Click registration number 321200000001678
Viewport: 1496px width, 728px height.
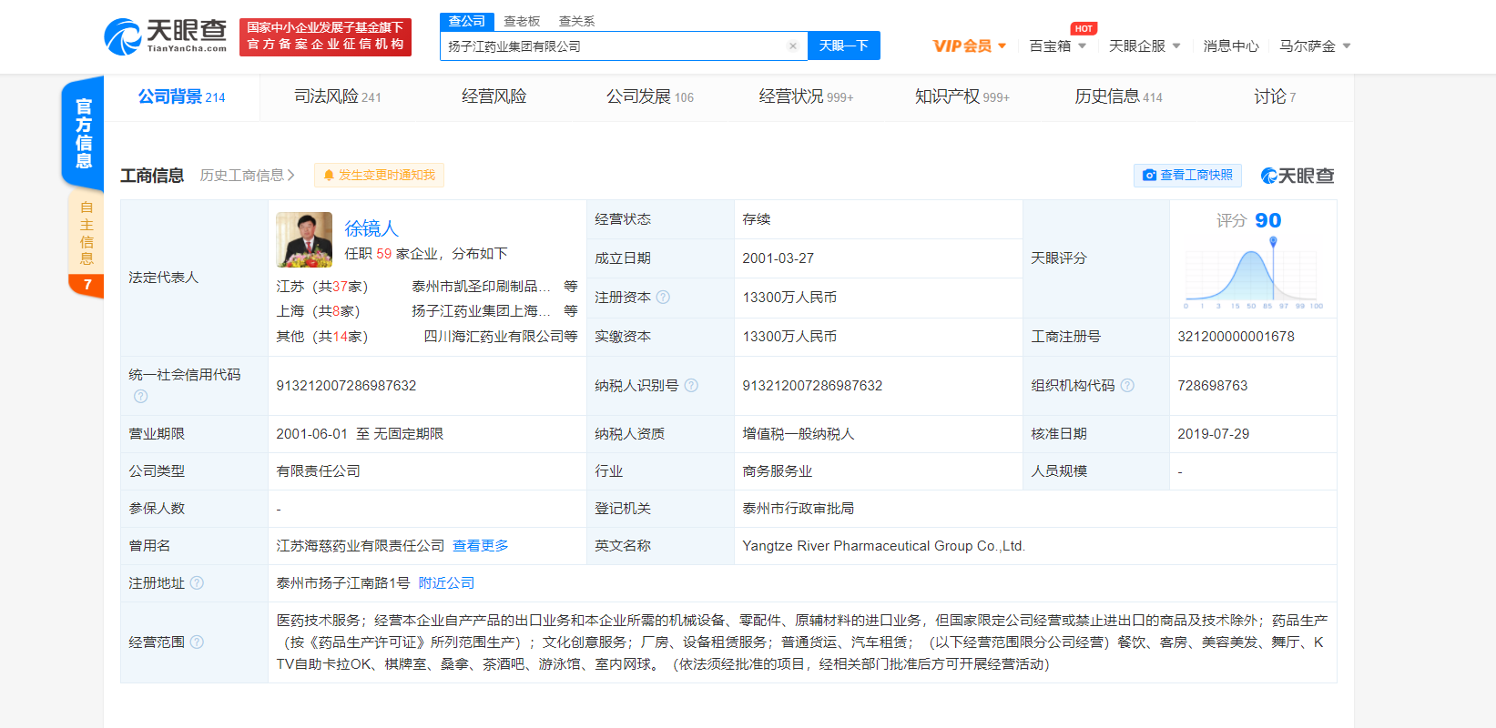(x=1236, y=336)
